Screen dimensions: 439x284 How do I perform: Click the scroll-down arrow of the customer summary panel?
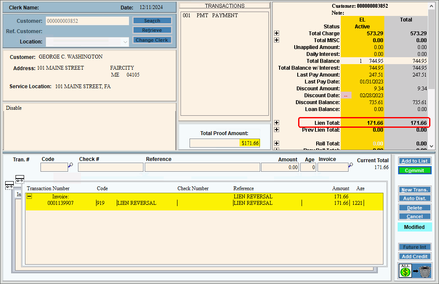(x=431, y=146)
